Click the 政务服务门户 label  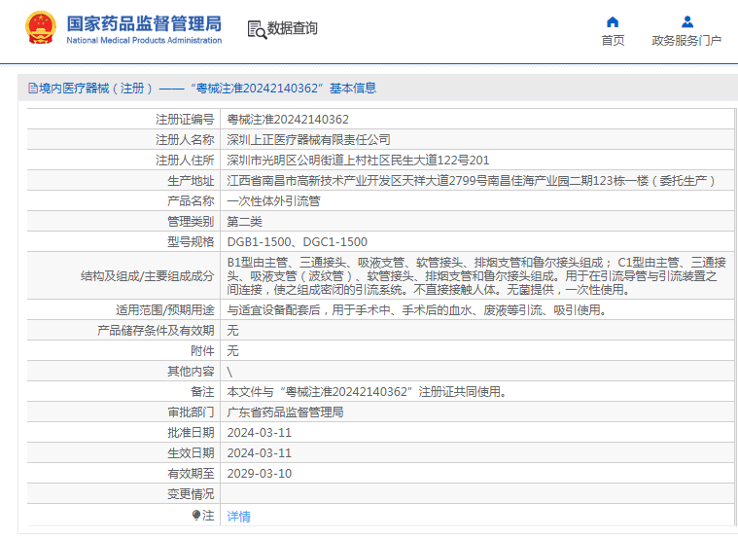pos(686,41)
